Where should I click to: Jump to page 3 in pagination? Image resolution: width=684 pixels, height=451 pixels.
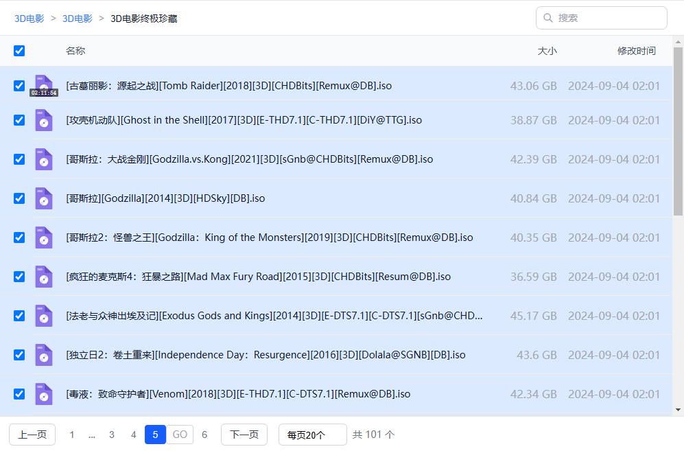112,435
